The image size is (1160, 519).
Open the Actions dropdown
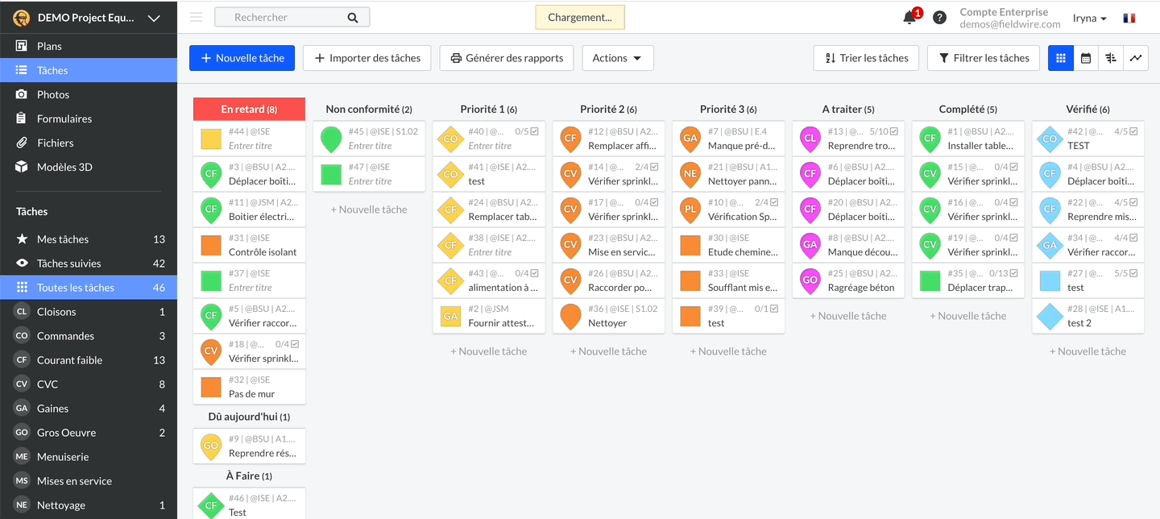[x=617, y=58]
